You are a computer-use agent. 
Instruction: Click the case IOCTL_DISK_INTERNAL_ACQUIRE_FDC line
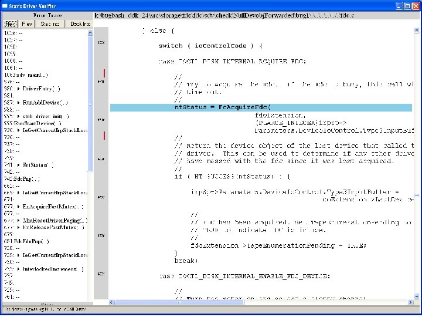(x=232, y=62)
